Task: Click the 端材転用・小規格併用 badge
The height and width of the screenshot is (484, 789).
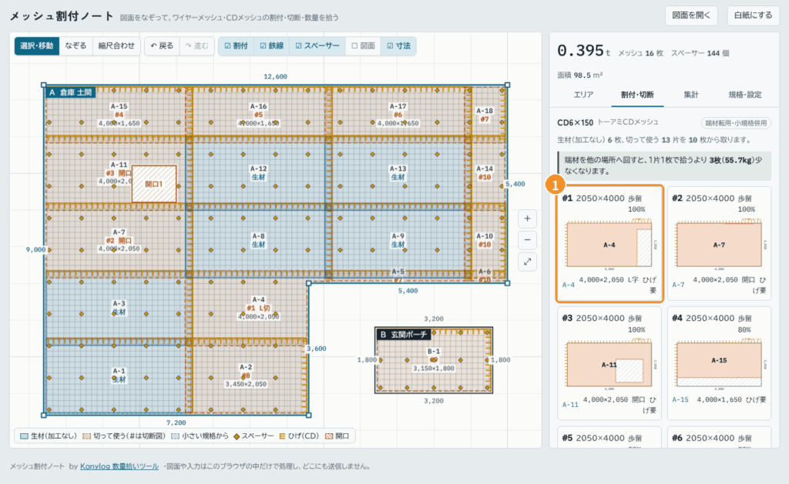Action: pyautogui.click(x=736, y=122)
